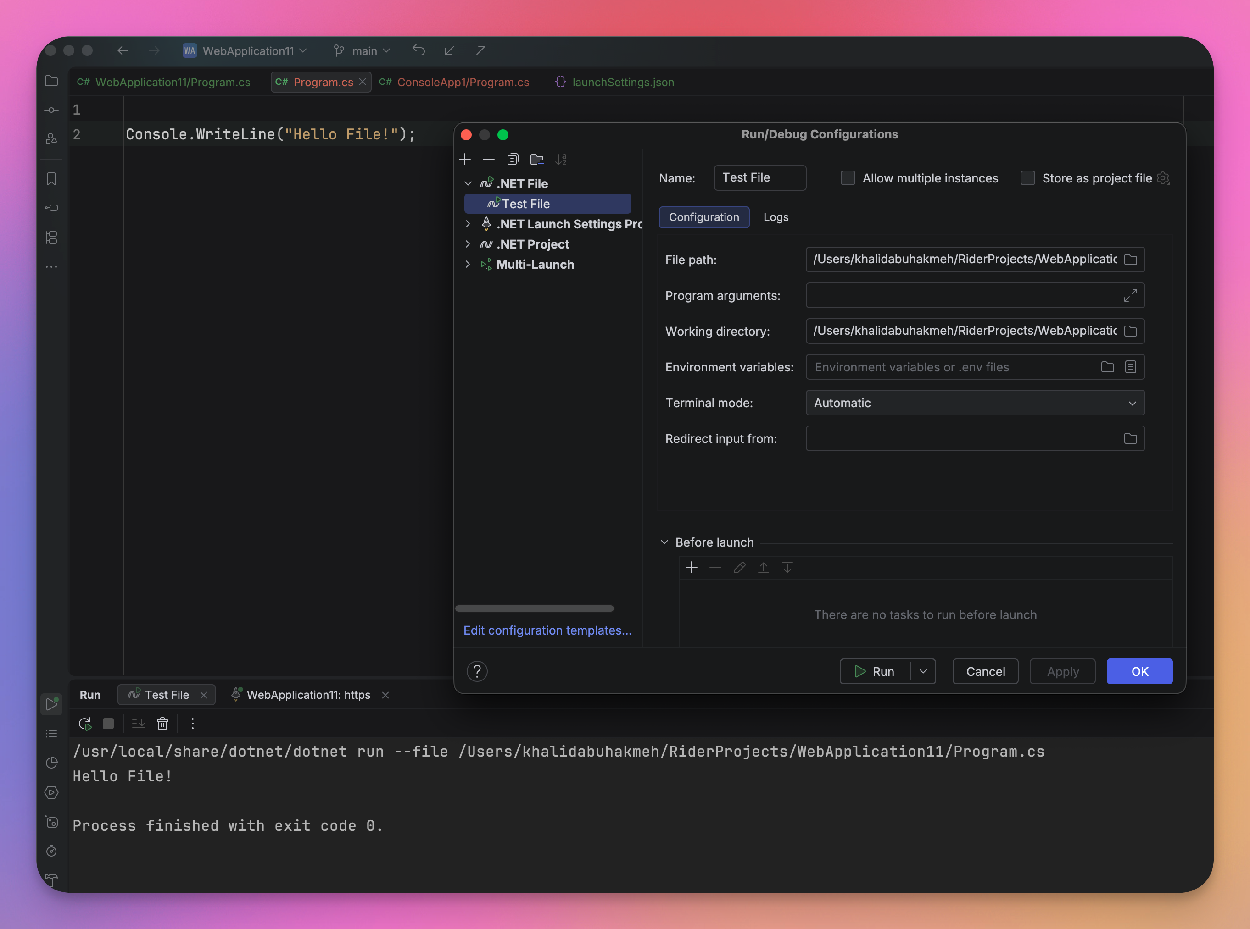Viewport: 1250px width, 929px height.
Task: Click the Copy Configuration icon
Action: pyautogui.click(x=512, y=160)
